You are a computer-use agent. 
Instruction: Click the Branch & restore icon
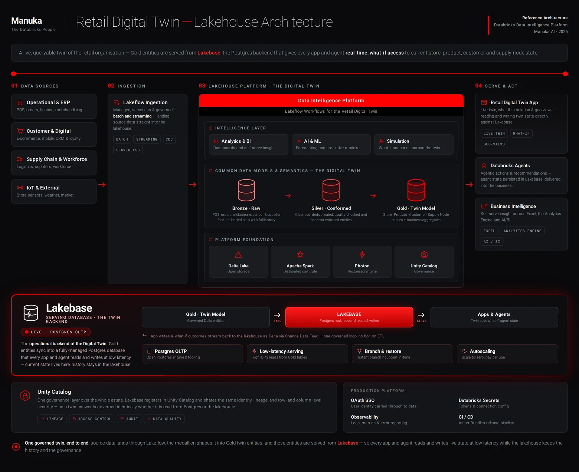pos(359,351)
